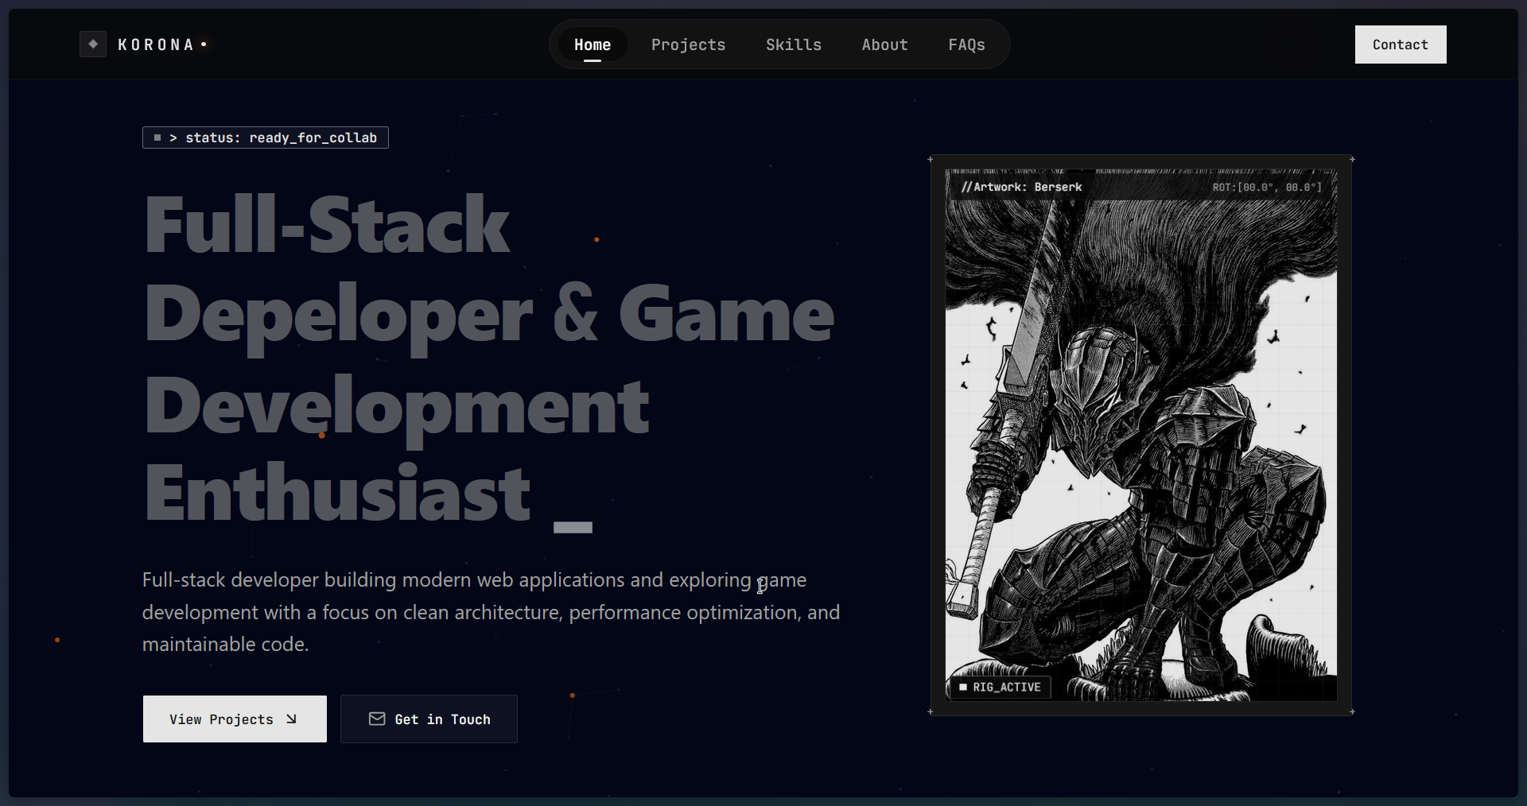
Task: Go to the Projects nav item
Action: coord(688,45)
